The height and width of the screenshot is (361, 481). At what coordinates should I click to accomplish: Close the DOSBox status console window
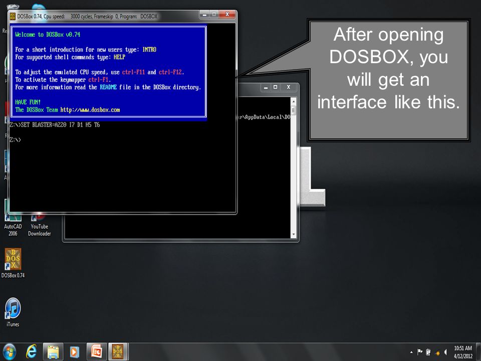coord(289,87)
